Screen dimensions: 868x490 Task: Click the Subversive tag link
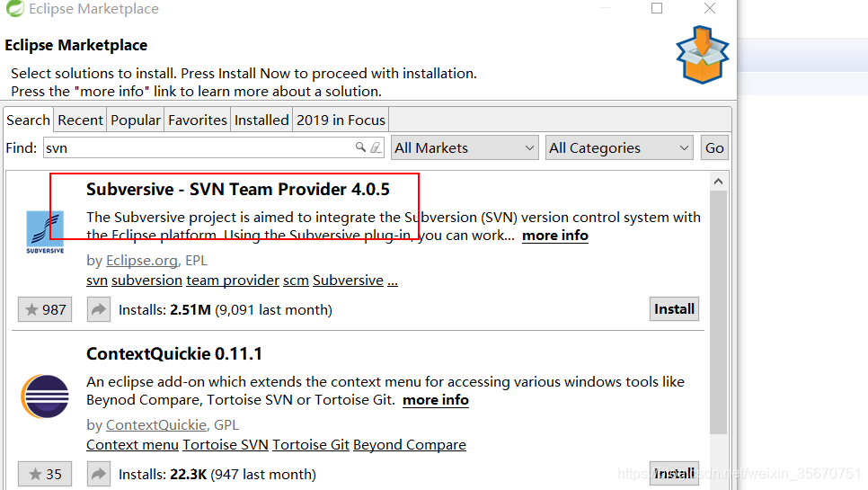point(349,281)
